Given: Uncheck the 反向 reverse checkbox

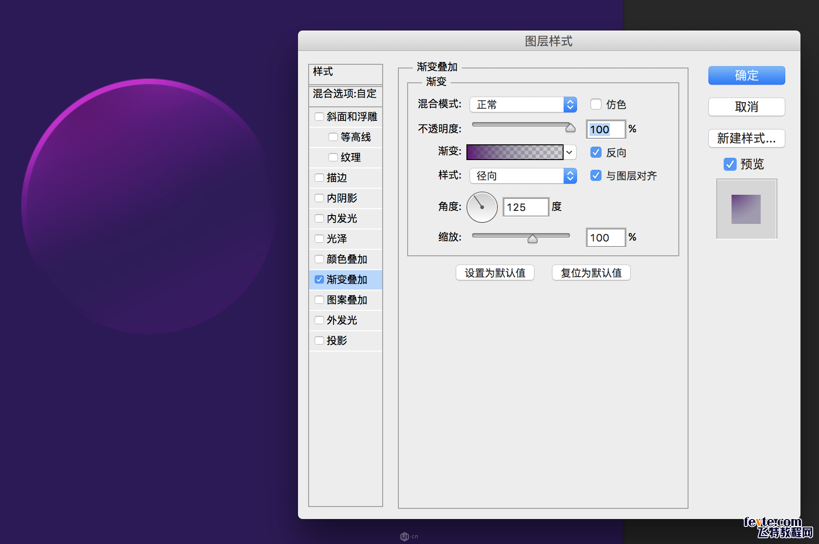Looking at the screenshot, I should [x=596, y=152].
